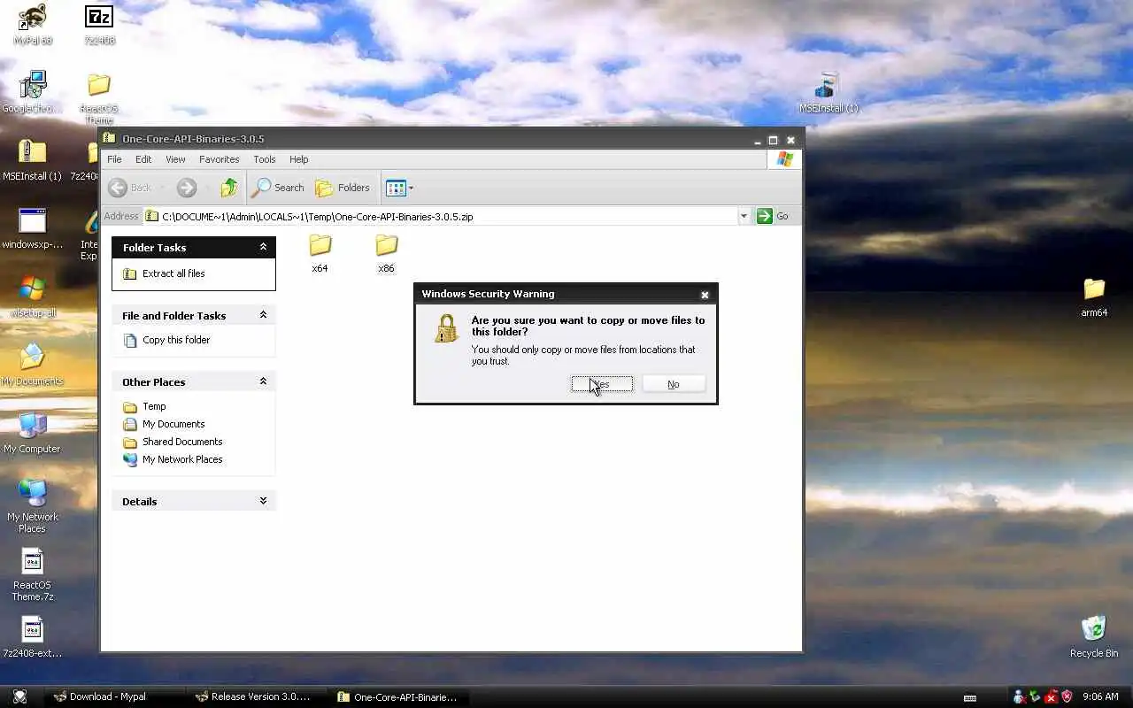Expand the Details section
This screenshot has height=708, width=1133.
click(x=263, y=501)
